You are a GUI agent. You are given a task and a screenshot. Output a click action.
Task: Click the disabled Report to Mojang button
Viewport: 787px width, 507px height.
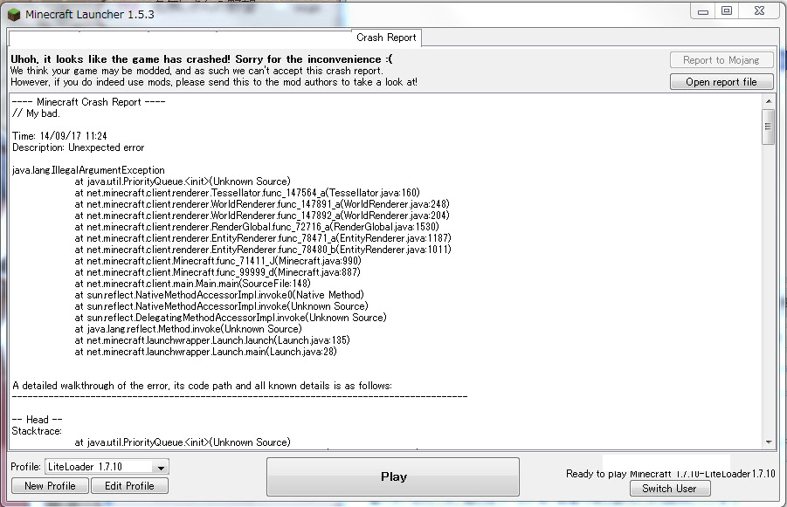721,60
